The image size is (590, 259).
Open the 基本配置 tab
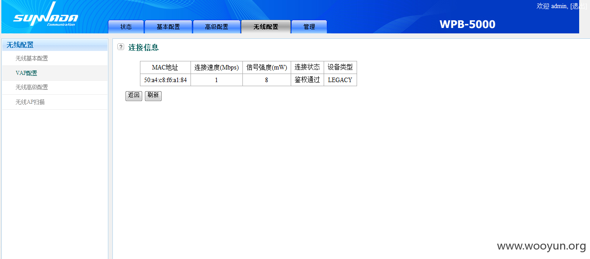(x=168, y=27)
